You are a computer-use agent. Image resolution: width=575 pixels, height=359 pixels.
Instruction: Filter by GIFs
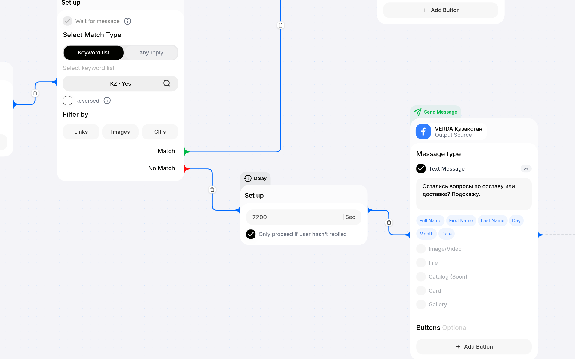[x=160, y=132]
